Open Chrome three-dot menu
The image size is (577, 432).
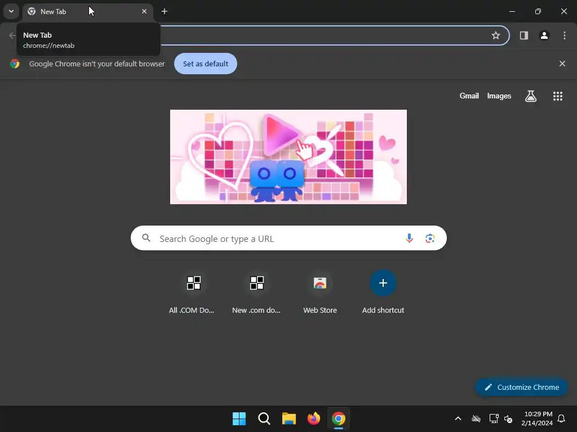(564, 35)
